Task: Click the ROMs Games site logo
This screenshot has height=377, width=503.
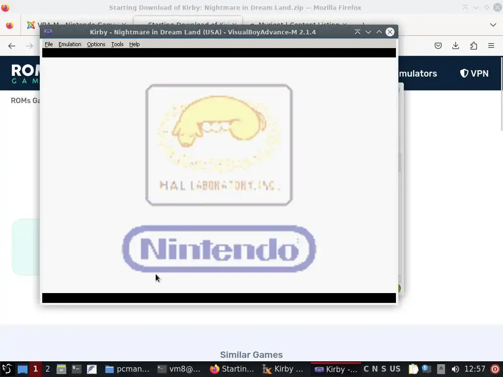Action: (25, 74)
